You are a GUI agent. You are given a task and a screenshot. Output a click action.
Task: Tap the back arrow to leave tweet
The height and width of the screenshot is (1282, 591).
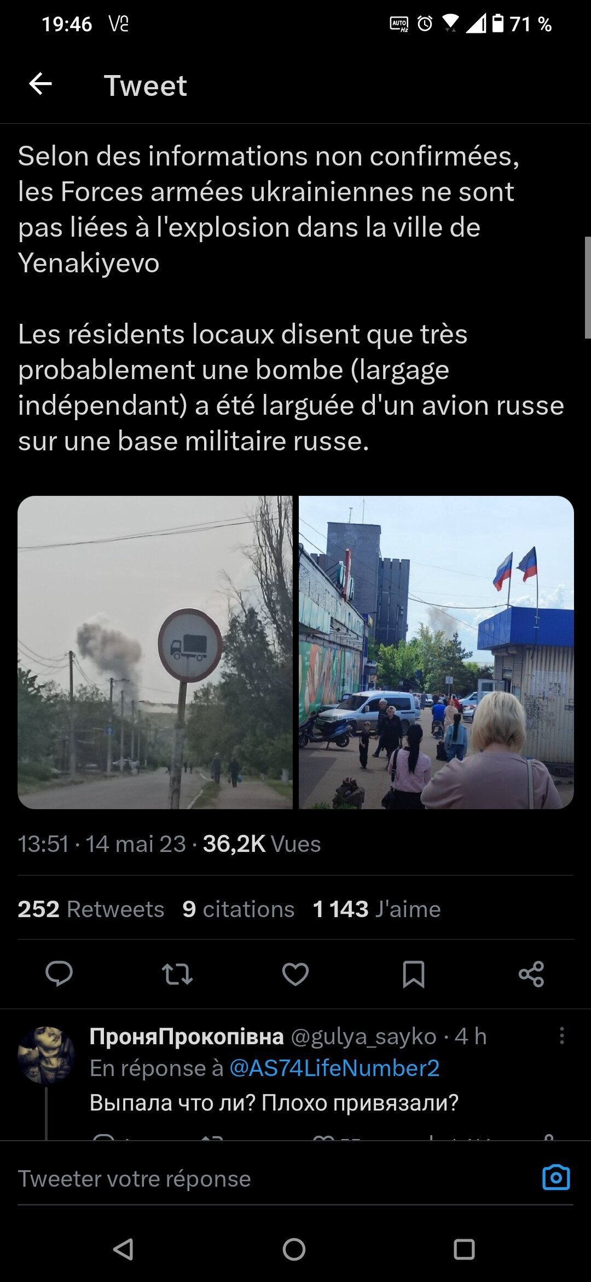pos(40,84)
